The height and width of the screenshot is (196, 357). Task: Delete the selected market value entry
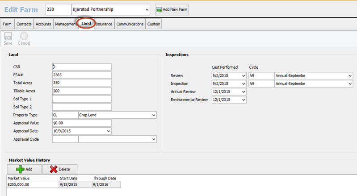[59, 169]
